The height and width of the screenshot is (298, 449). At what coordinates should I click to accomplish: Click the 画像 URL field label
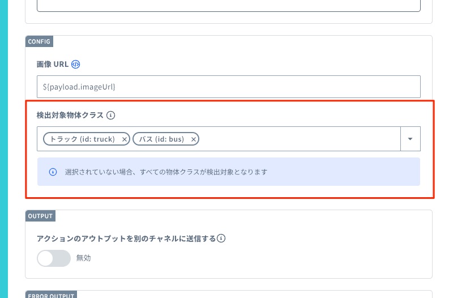coord(53,64)
